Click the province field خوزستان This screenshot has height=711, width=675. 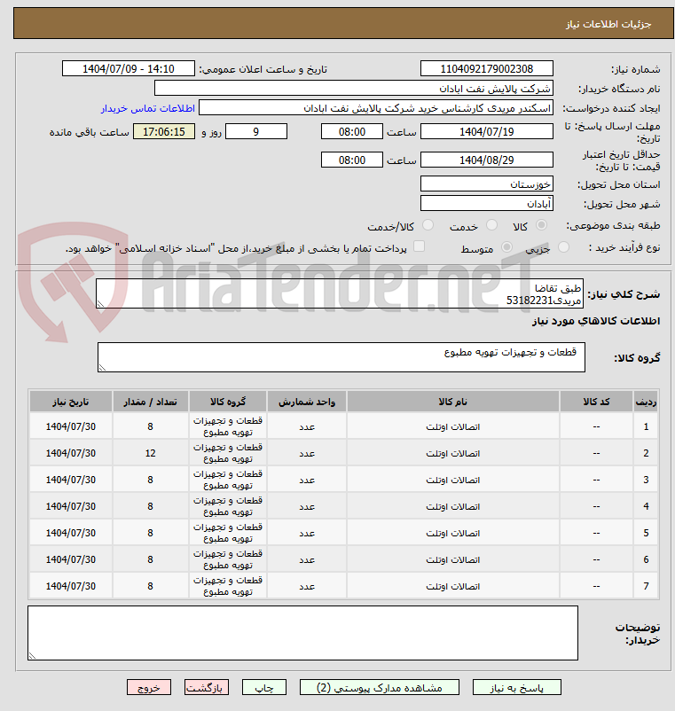point(487,184)
